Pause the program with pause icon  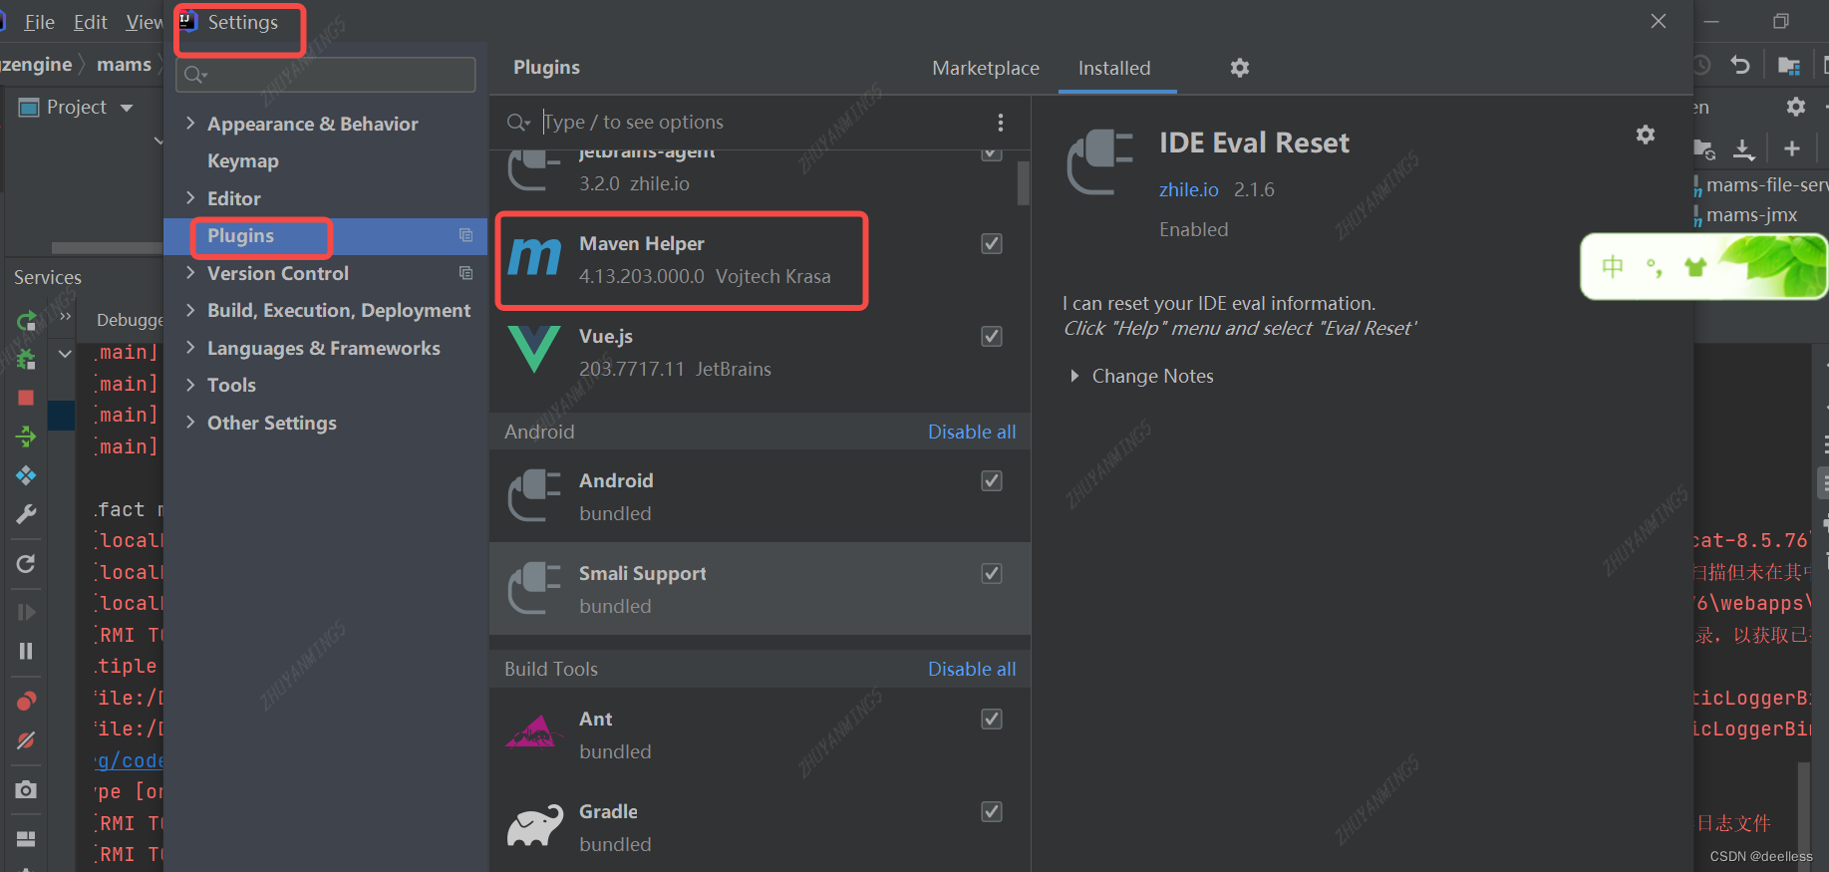[x=26, y=651]
